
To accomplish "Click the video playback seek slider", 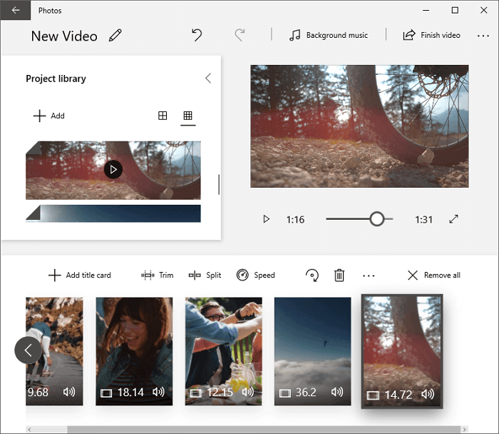I will click(359, 219).
